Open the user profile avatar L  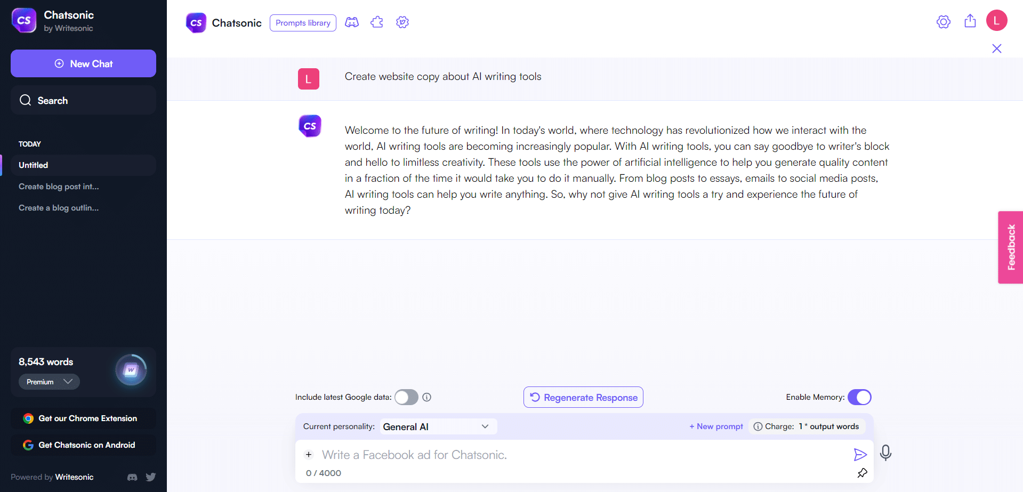[996, 21]
